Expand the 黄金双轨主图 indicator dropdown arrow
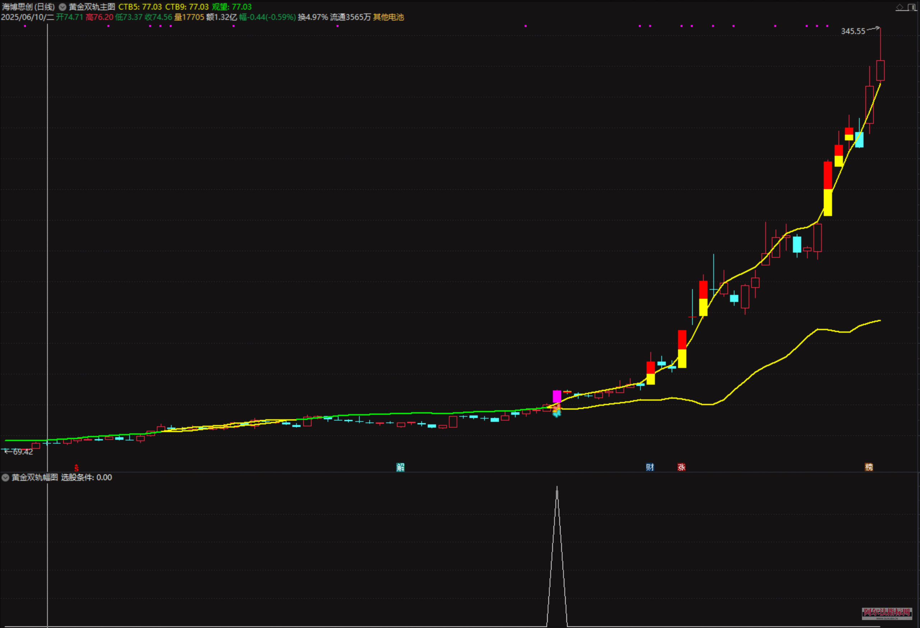Screen dimensions: 920x628 point(63,7)
